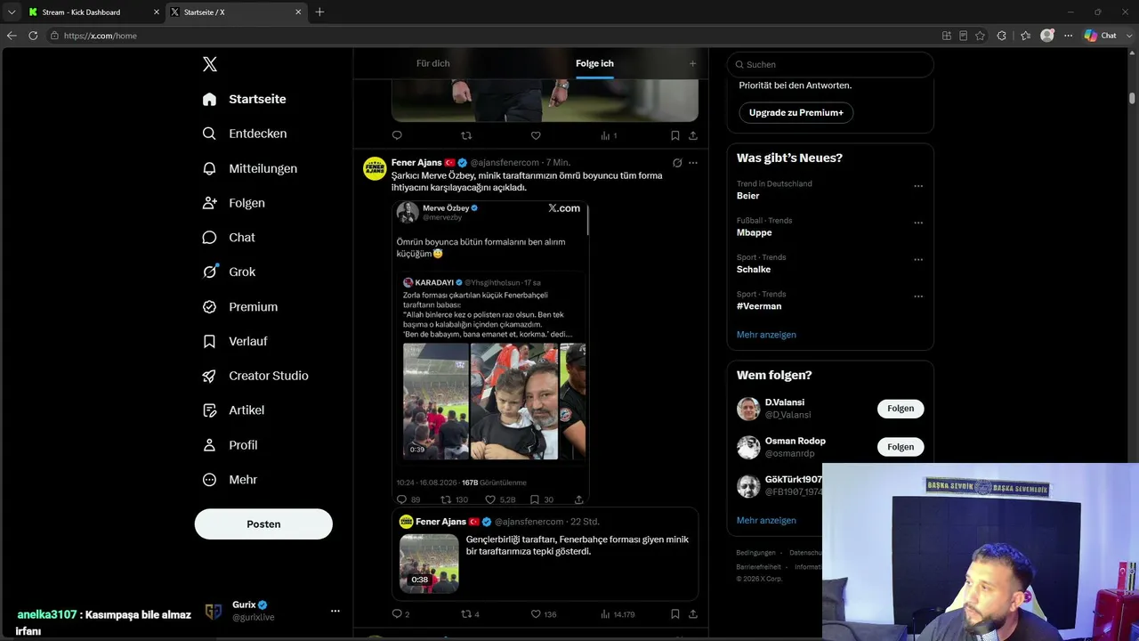Click Mehr anzeigen under trends
The width and height of the screenshot is (1139, 641).
click(766, 335)
